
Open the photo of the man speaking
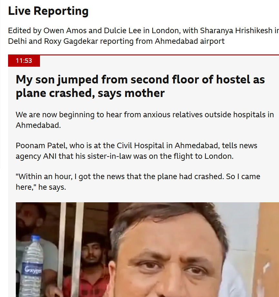tap(147, 250)
